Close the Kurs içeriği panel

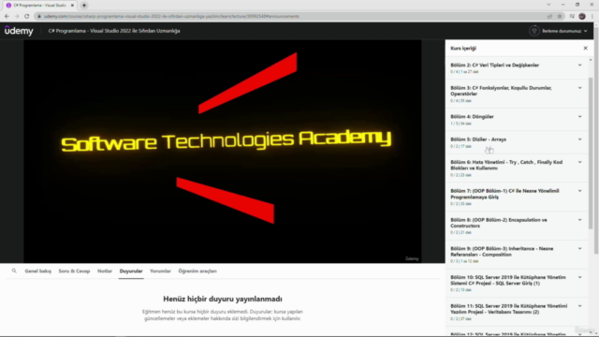pos(585,48)
